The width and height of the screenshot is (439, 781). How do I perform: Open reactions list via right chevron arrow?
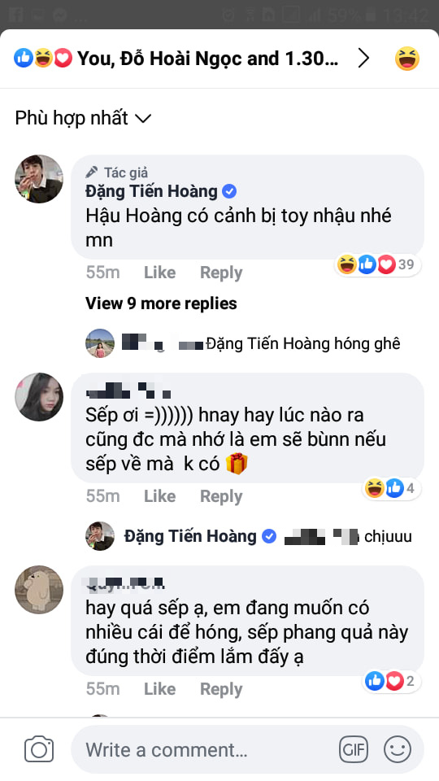[364, 59]
